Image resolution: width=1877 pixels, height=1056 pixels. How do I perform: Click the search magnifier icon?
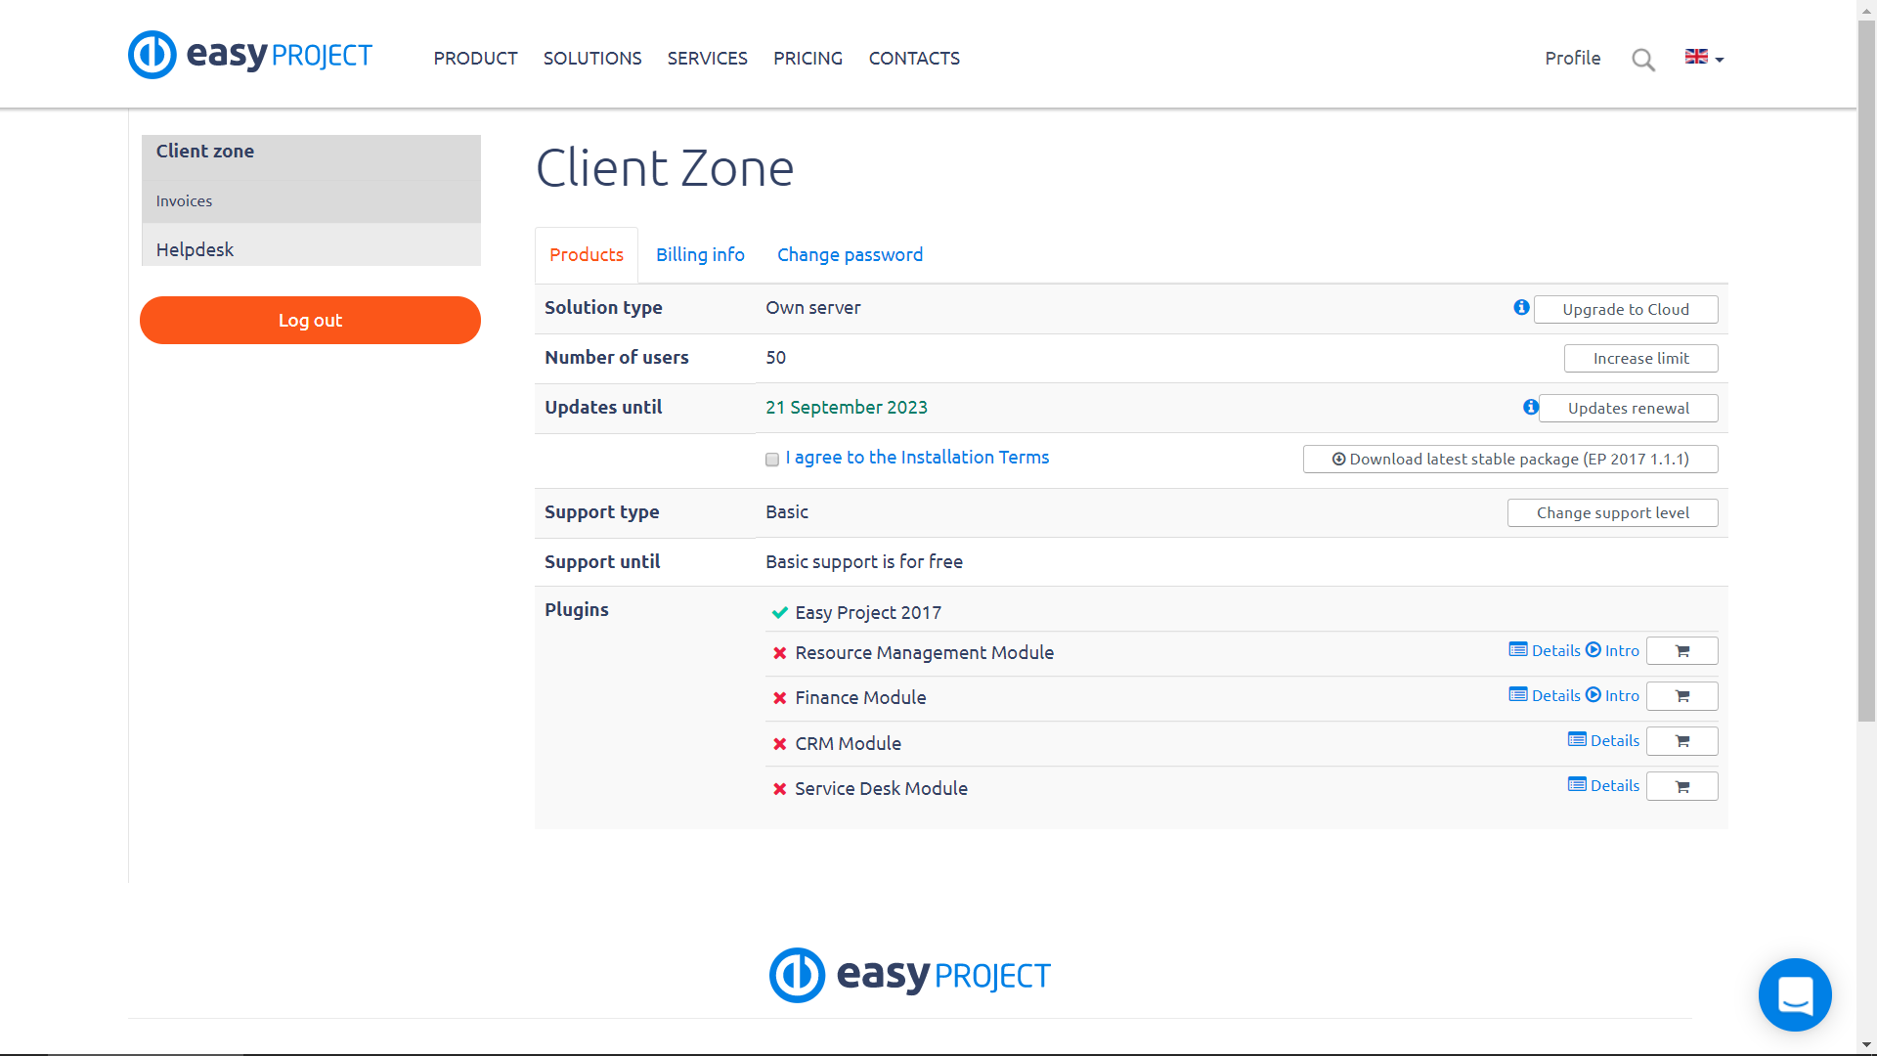point(1642,60)
